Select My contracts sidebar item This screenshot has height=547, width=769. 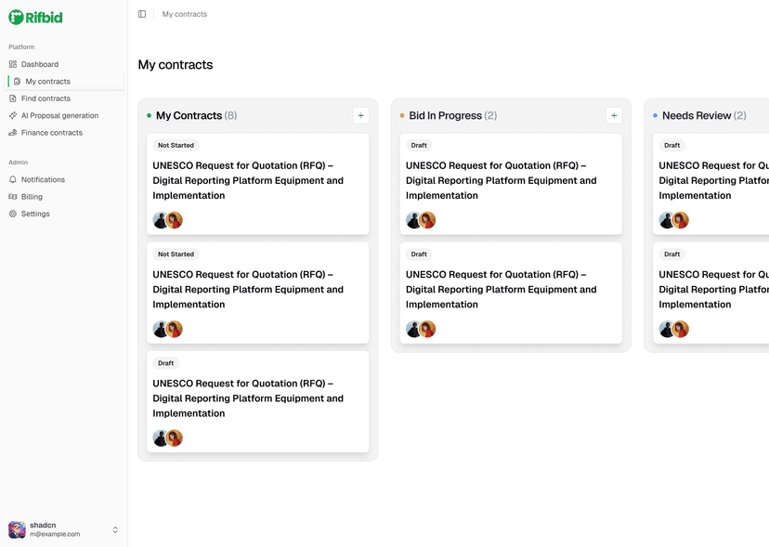[47, 82]
